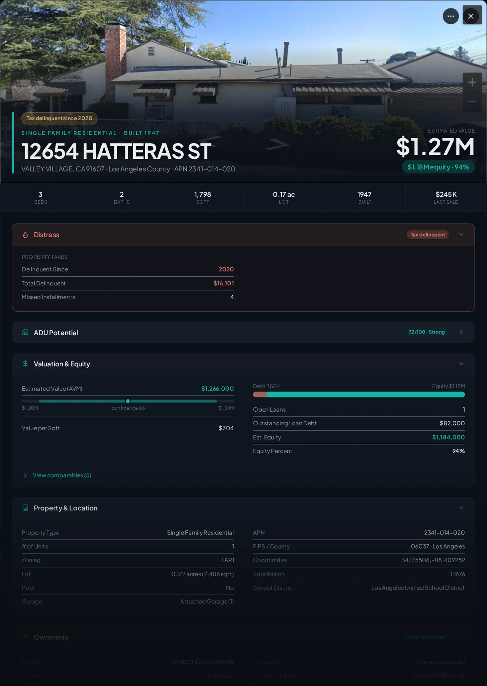Viewport: 487px width, 686px height.
Task: Click the AVM confidence slider handle
Action: (128, 401)
